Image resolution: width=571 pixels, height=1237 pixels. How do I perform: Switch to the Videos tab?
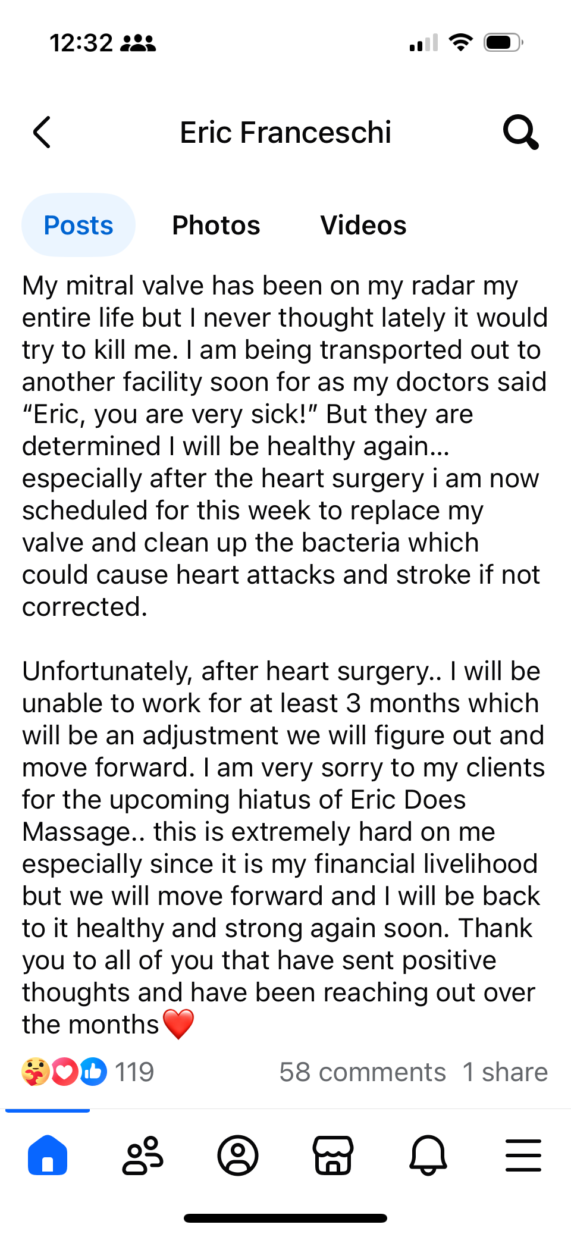(363, 226)
